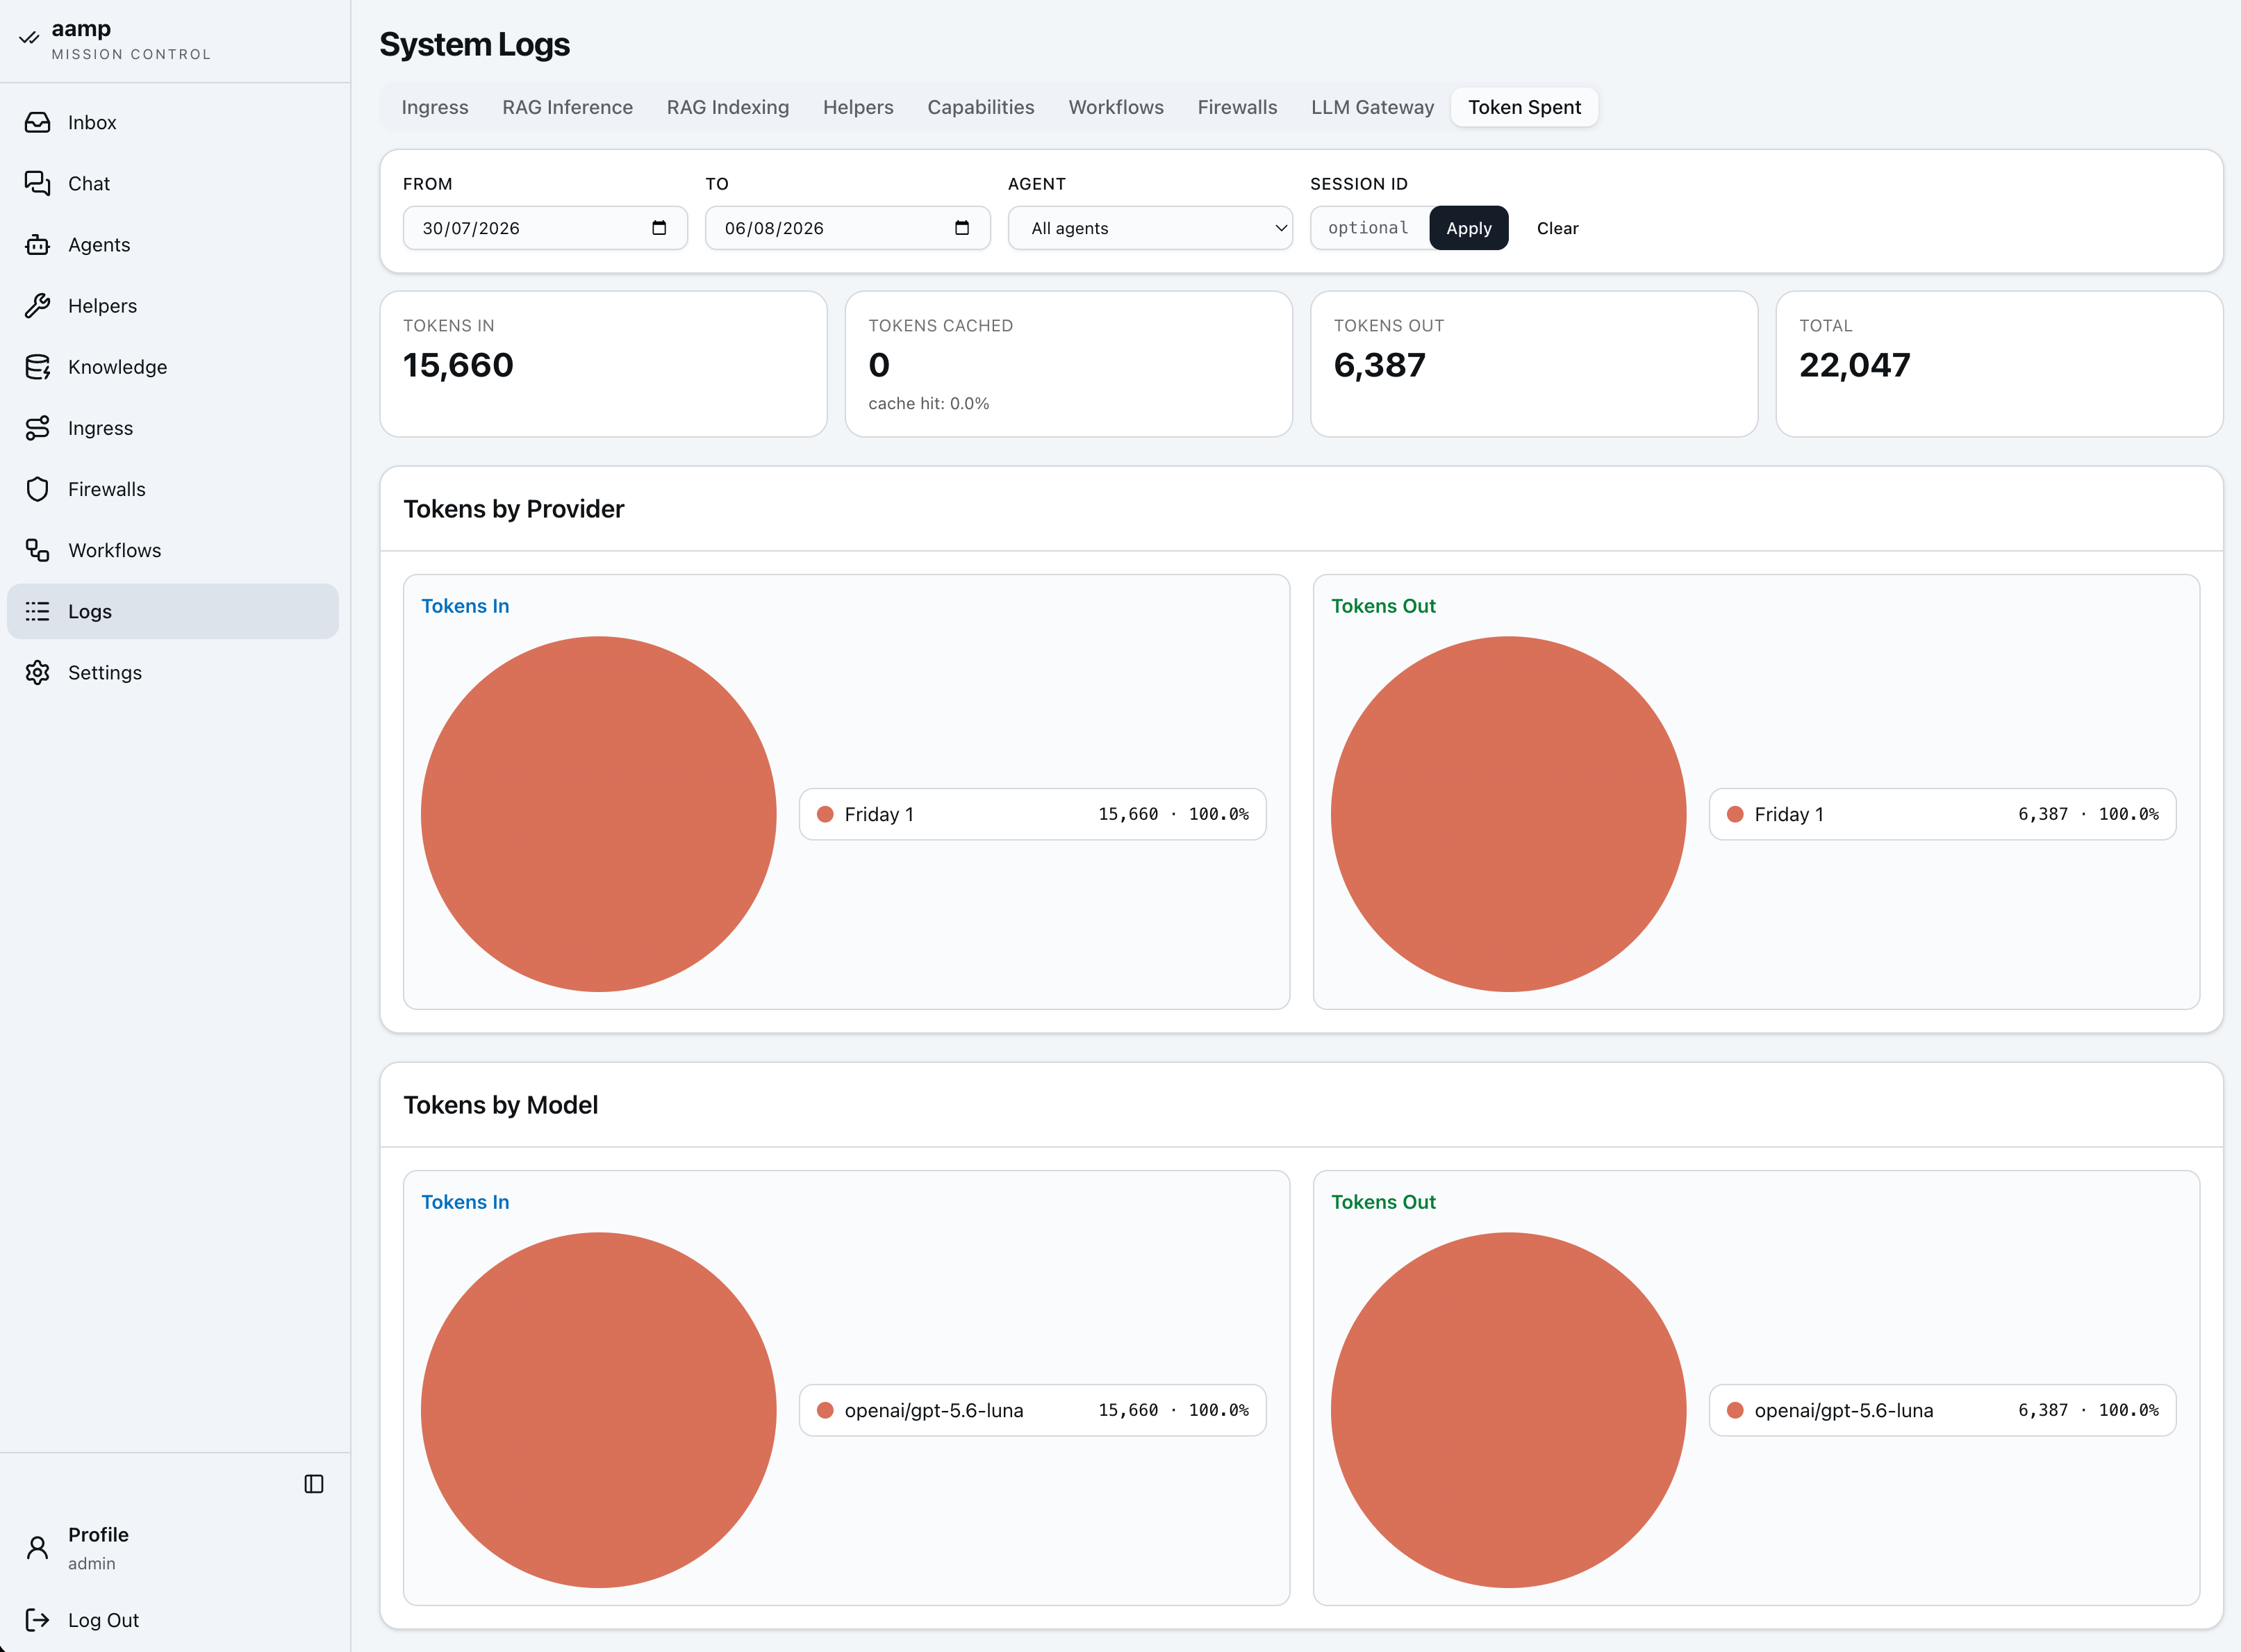Click the Settings gear icon
This screenshot has width=2241, height=1652.
click(37, 672)
